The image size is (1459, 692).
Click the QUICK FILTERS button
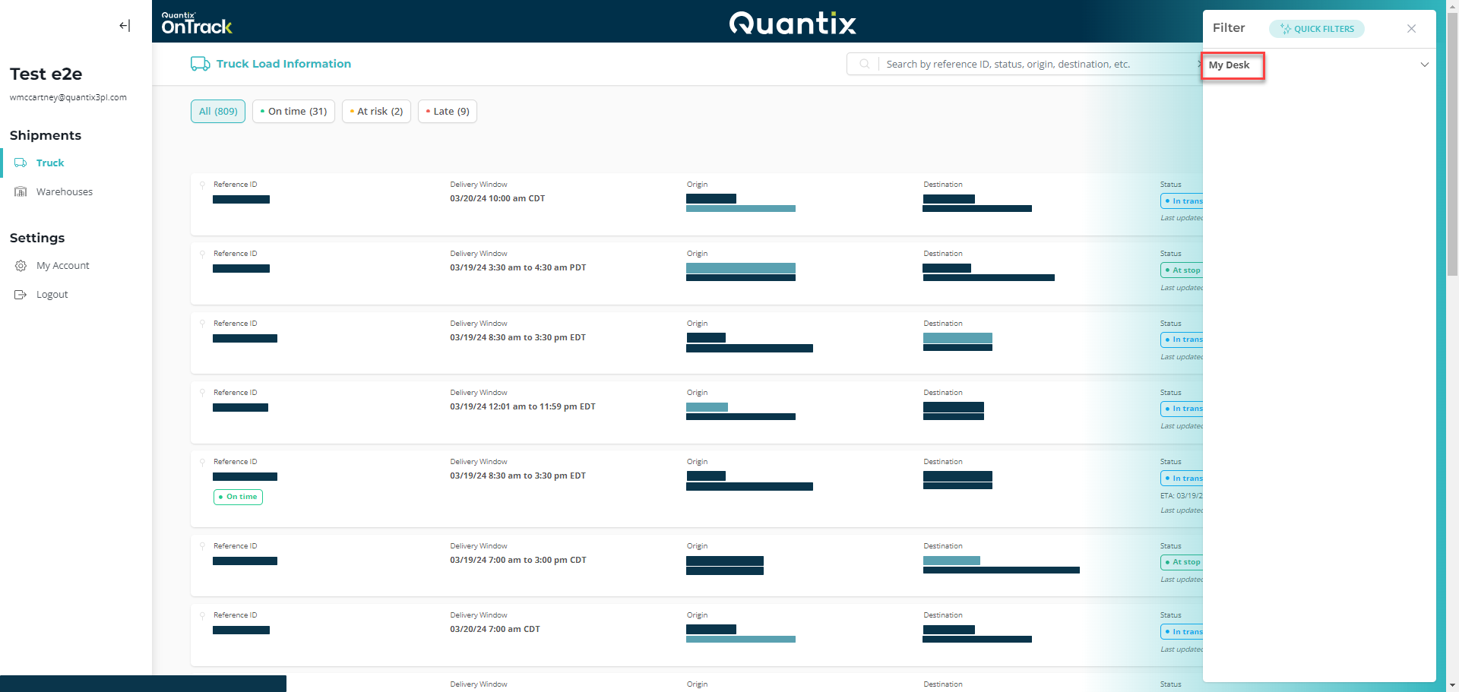click(1317, 29)
